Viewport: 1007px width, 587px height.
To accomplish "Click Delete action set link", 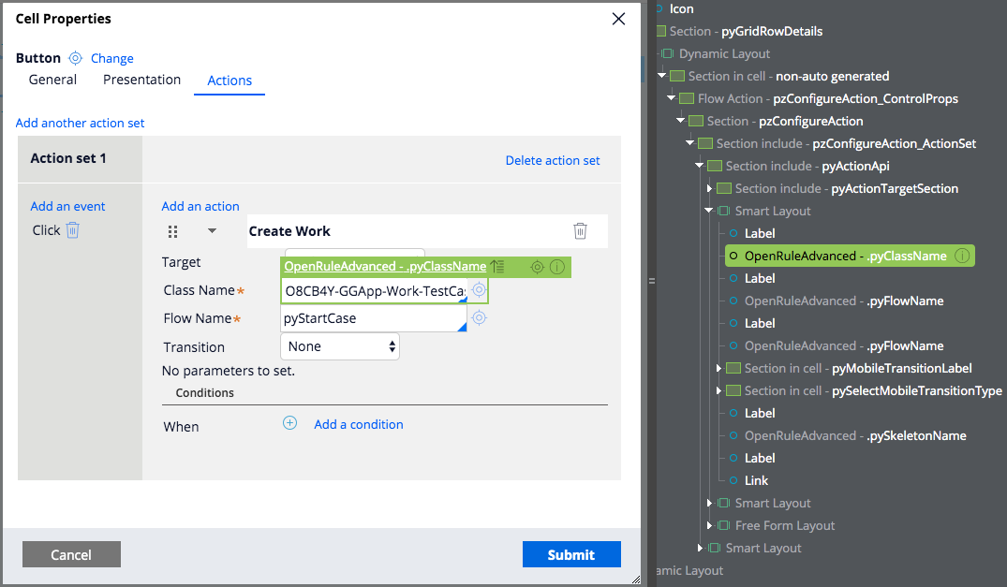I will [553, 160].
